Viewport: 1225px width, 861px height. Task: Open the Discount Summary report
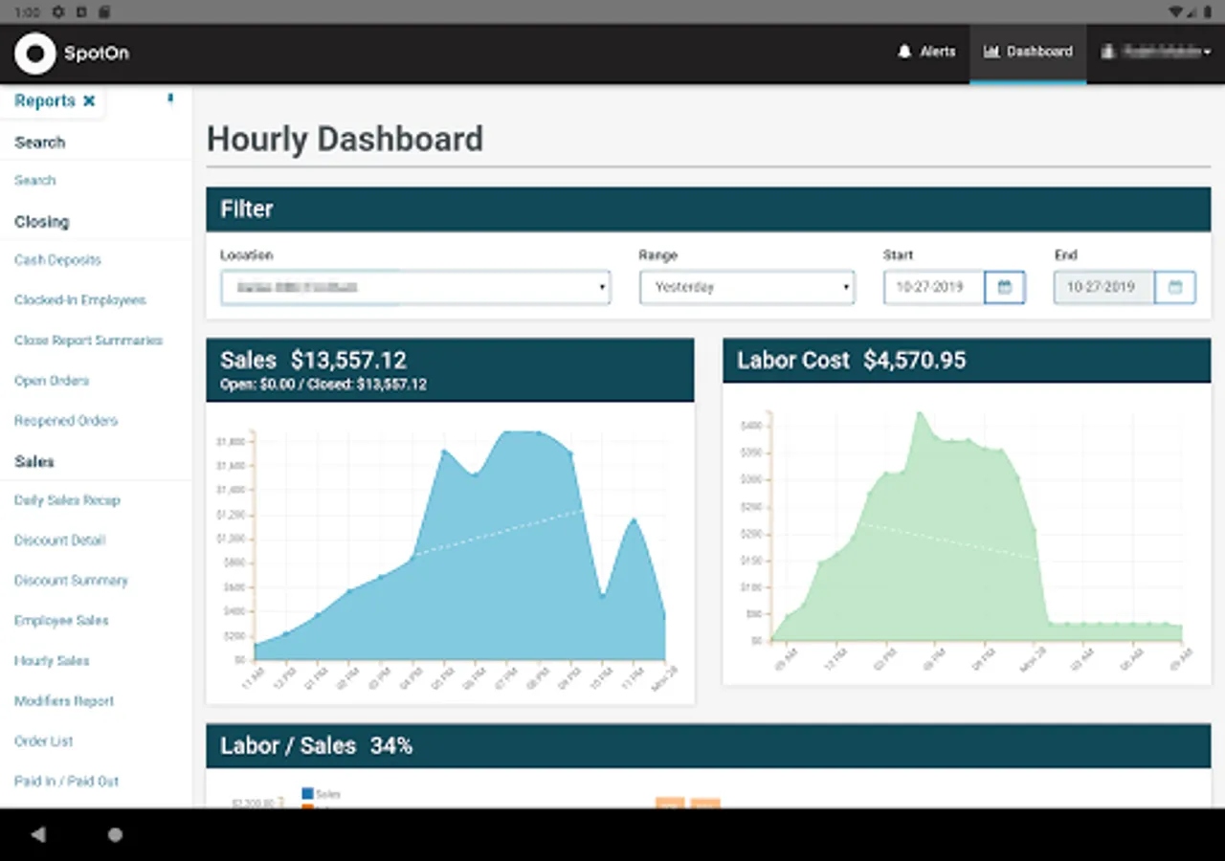coord(71,581)
